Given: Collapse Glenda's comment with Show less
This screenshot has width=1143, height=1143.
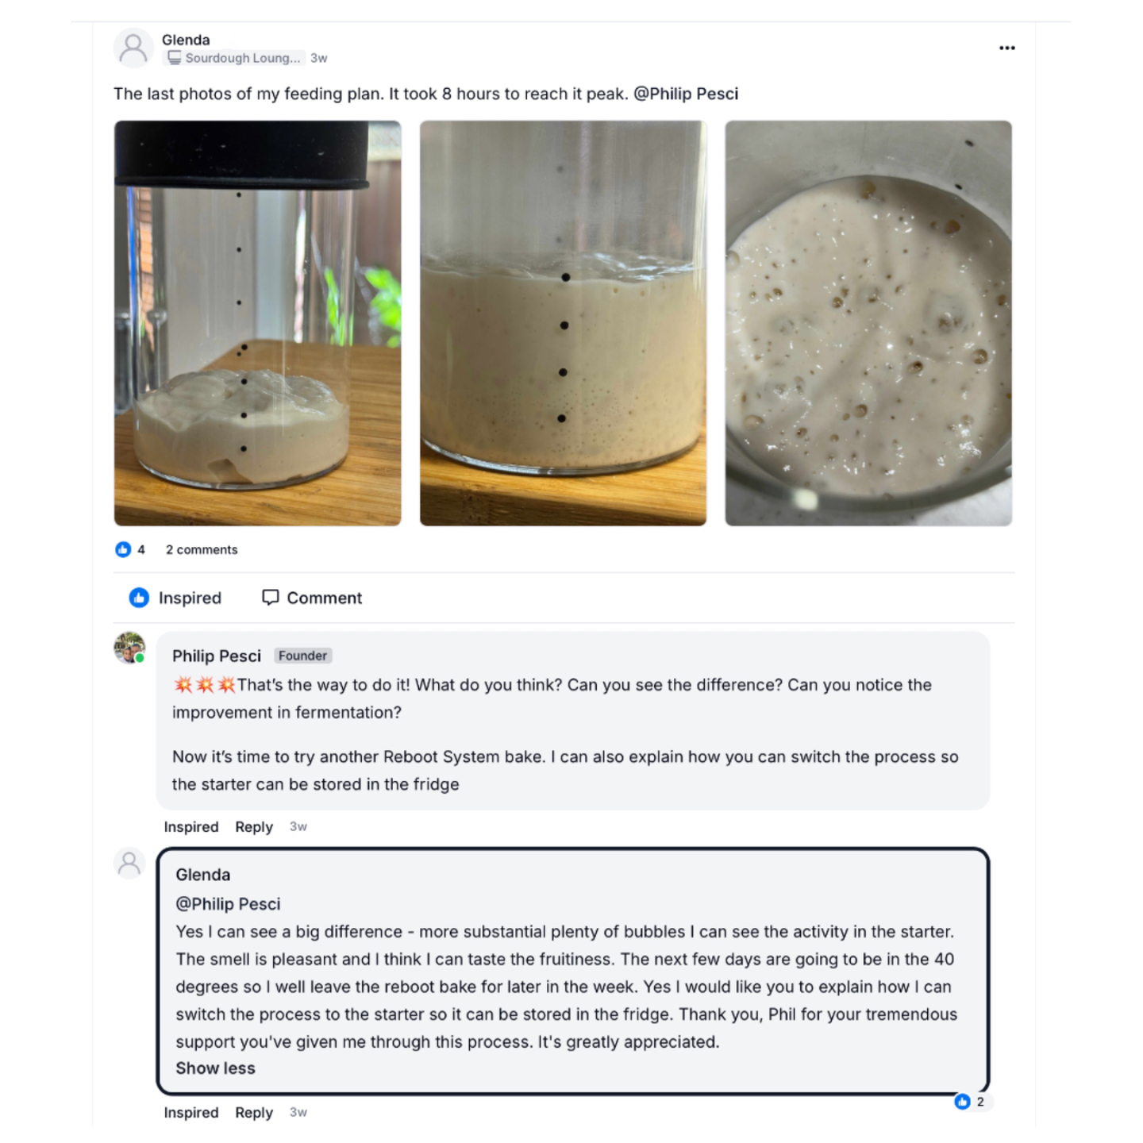Looking at the screenshot, I should pyautogui.click(x=215, y=1068).
